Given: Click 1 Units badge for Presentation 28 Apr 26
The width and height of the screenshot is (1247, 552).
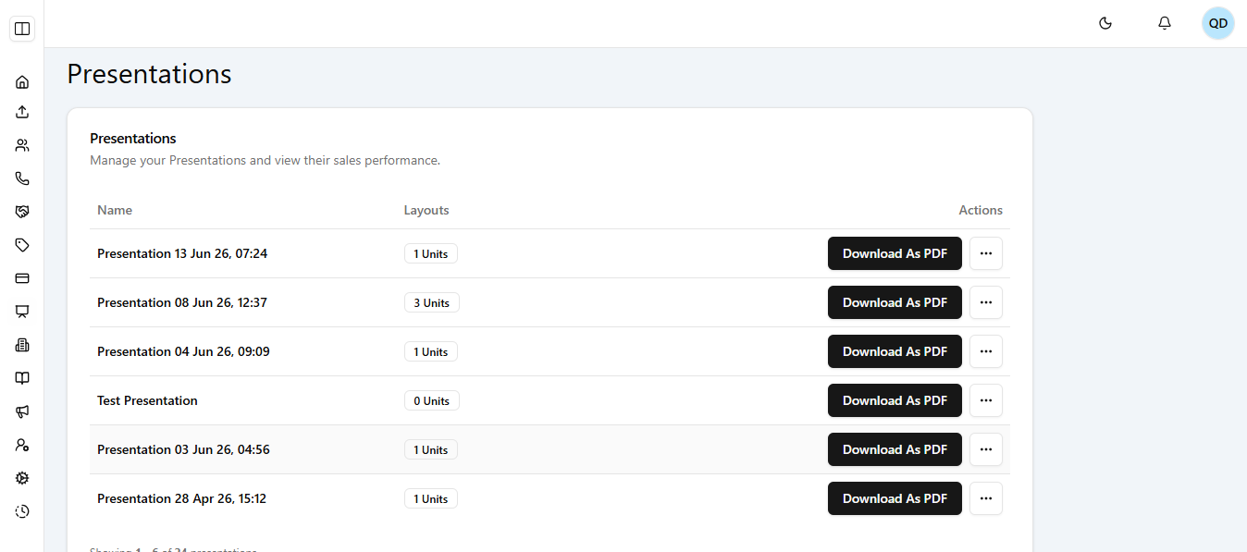Looking at the screenshot, I should point(431,498).
